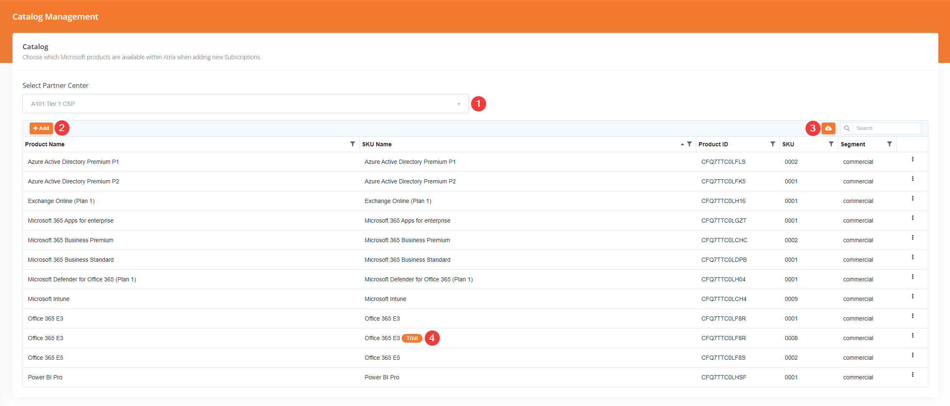The width and height of the screenshot is (950, 406).
Task: Click the Catalog Management page title
Action: (55, 17)
